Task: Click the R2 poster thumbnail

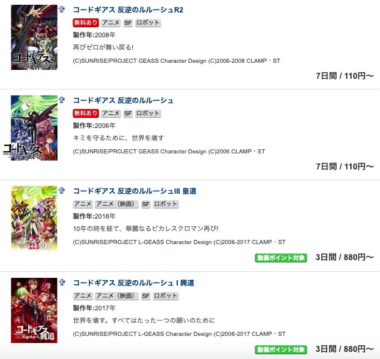Action: pos(34,37)
